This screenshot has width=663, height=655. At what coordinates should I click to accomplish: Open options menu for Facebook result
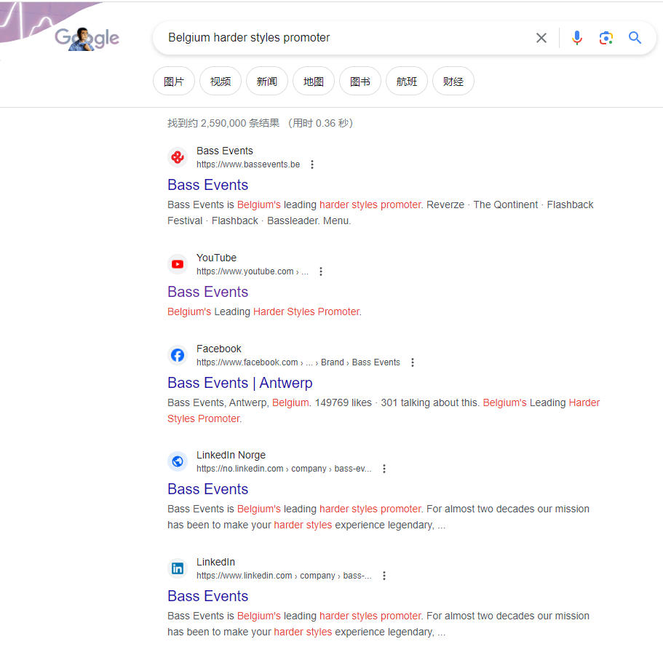click(x=413, y=362)
